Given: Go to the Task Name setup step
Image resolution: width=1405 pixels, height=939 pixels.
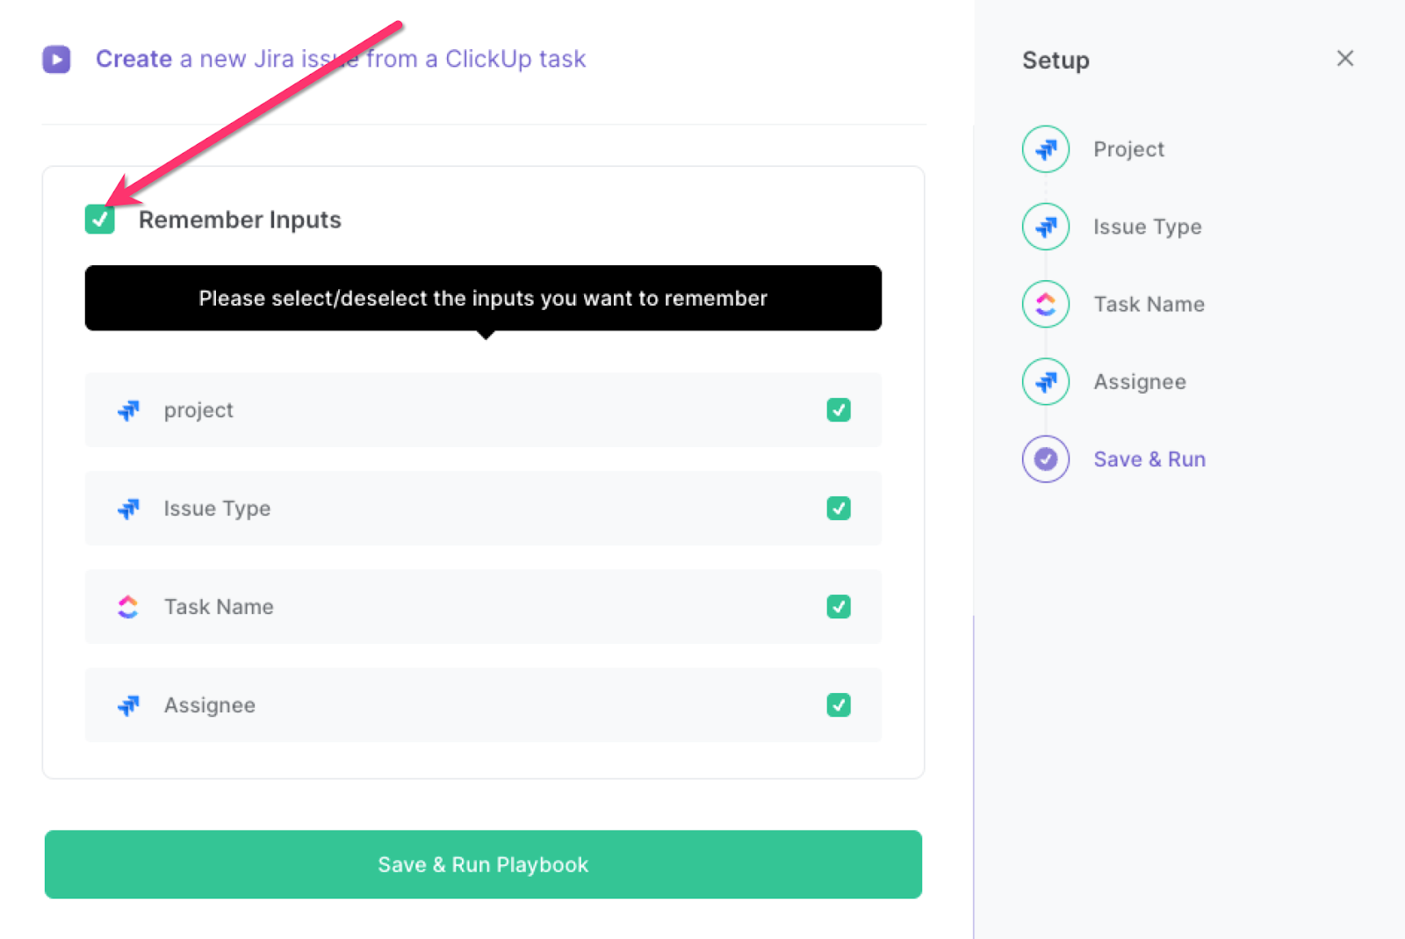Looking at the screenshot, I should (1149, 304).
